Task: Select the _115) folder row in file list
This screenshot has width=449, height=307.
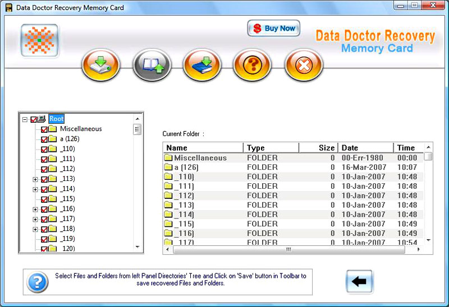Action: coord(293,224)
